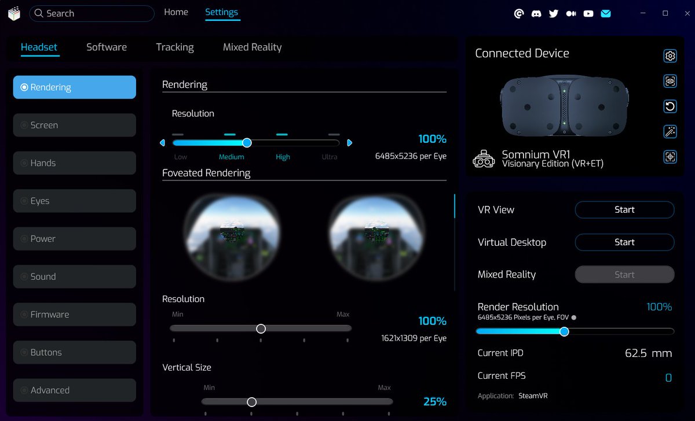Click the settings panel vertical scrollbar
The width and height of the screenshot is (695, 421).
tap(455, 206)
